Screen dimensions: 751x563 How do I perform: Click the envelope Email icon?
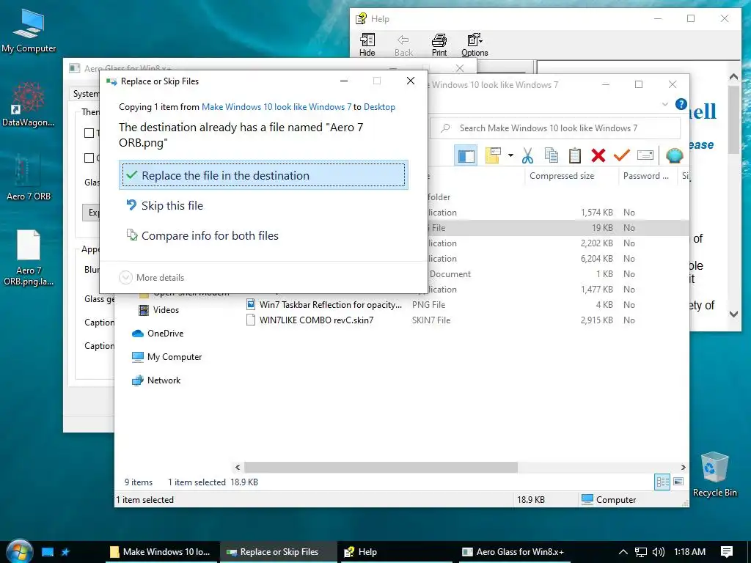[x=645, y=155]
